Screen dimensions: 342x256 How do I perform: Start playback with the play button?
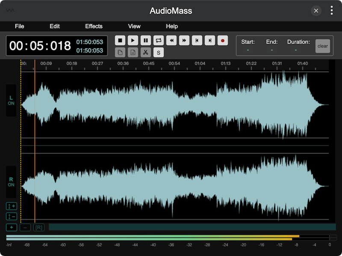(x=133, y=41)
